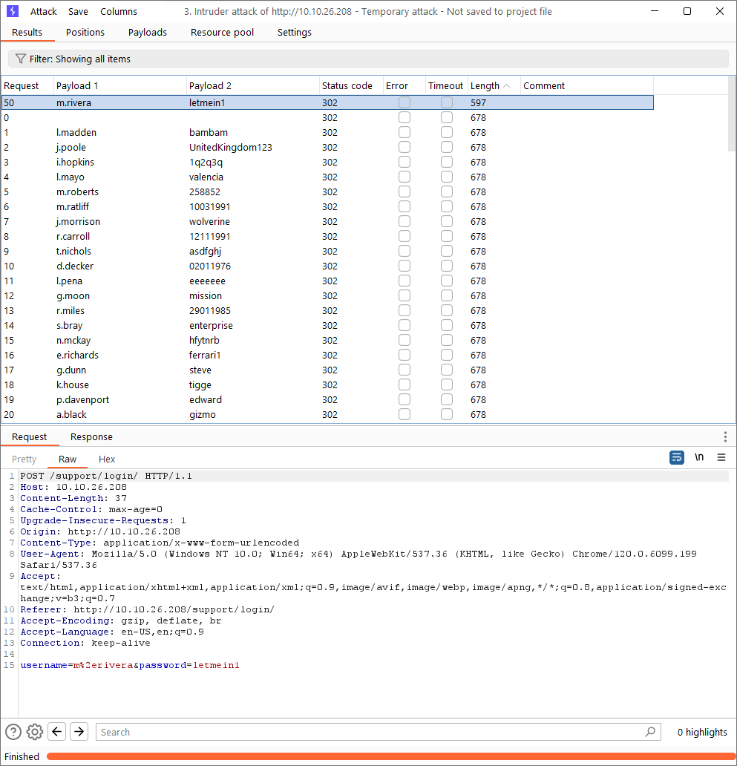Open the filter funnel icon
The height and width of the screenshot is (766, 737).
click(21, 59)
